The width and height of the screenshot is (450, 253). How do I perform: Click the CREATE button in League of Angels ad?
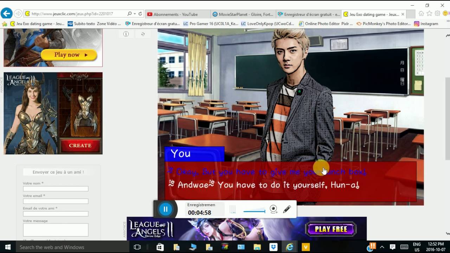point(80,145)
